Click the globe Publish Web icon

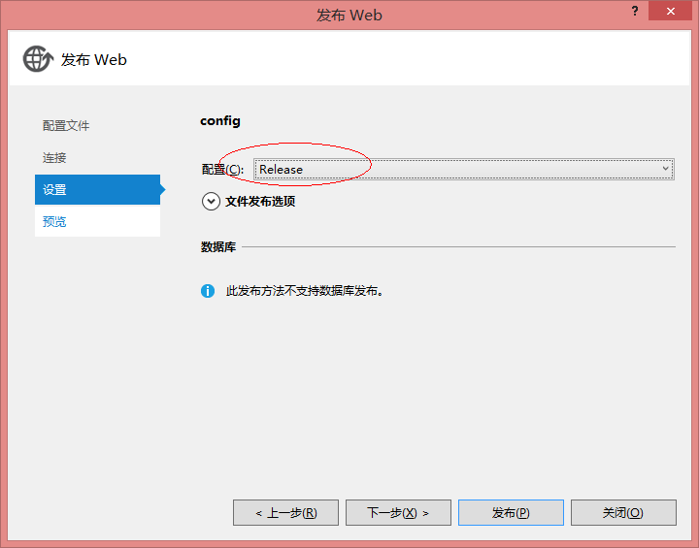[38, 59]
